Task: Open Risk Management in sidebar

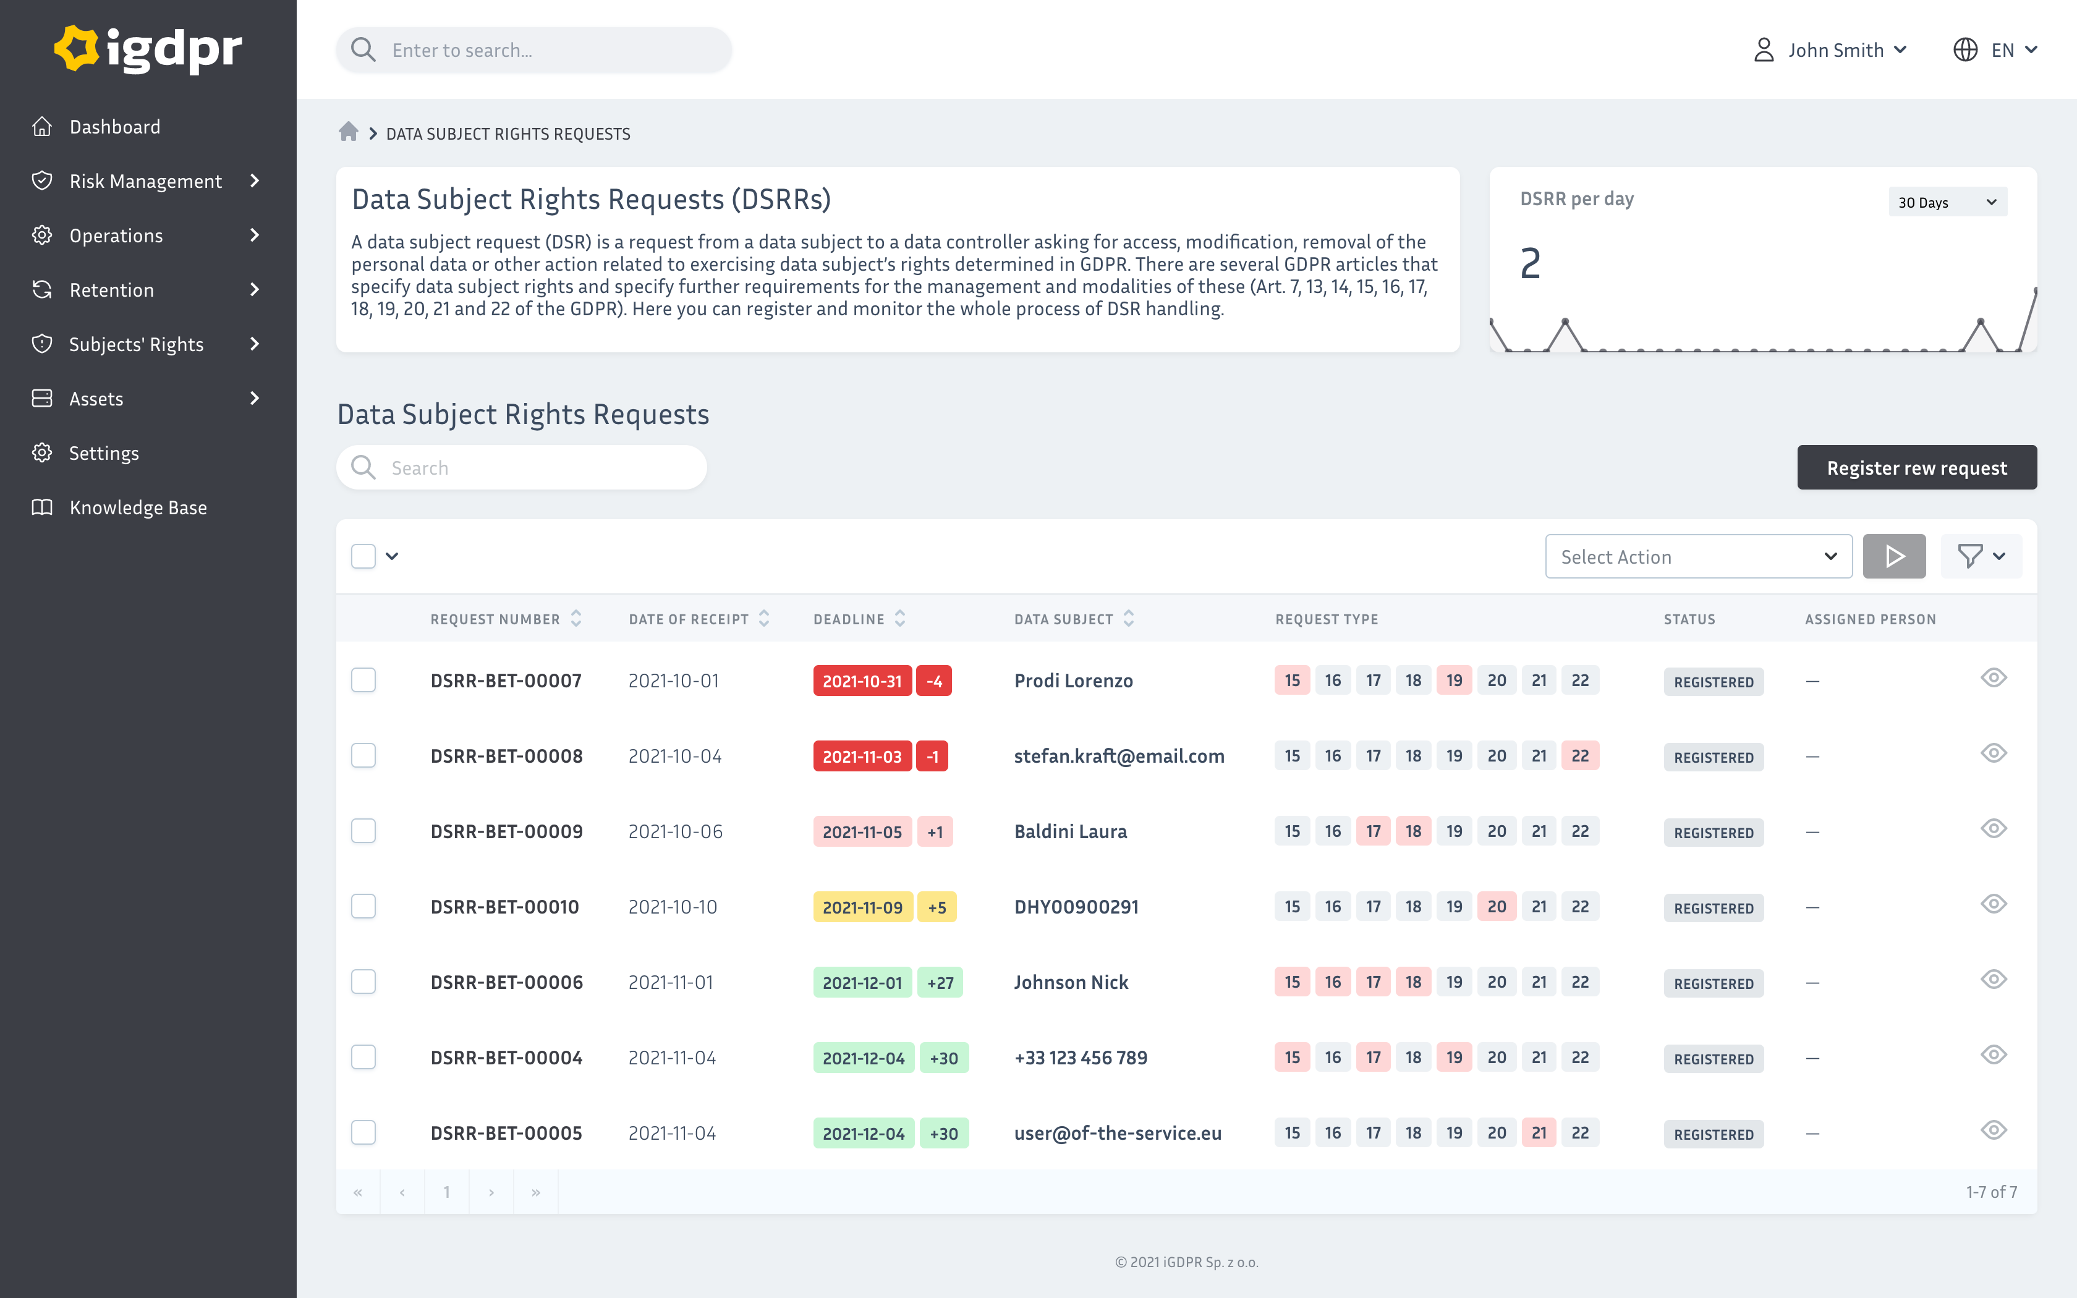Action: coord(146,181)
